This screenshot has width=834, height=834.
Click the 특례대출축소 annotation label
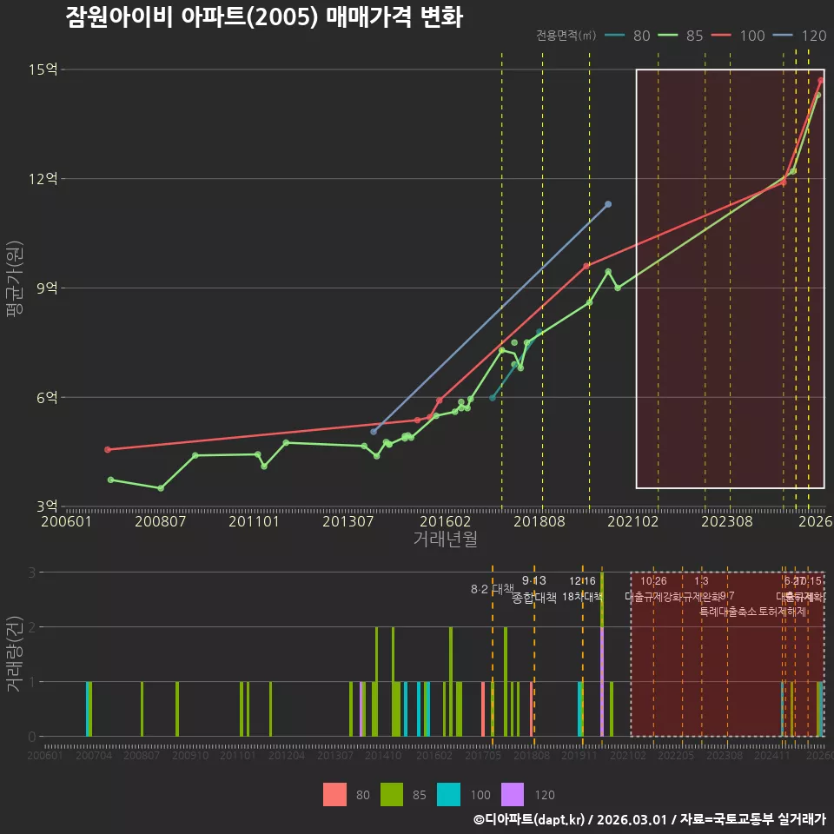pyautogui.click(x=728, y=612)
